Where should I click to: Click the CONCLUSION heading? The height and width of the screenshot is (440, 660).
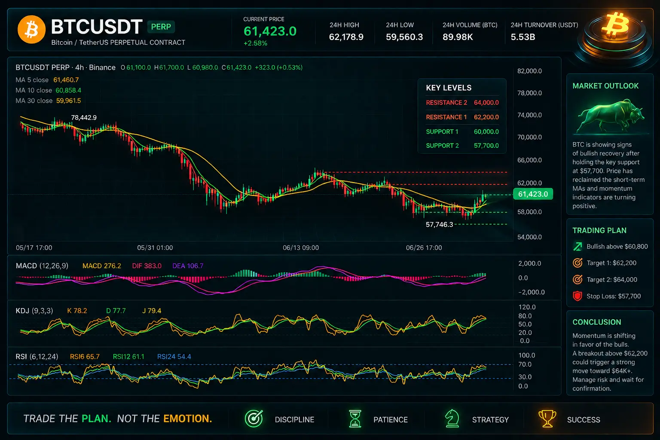pyautogui.click(x=597, y=322)
